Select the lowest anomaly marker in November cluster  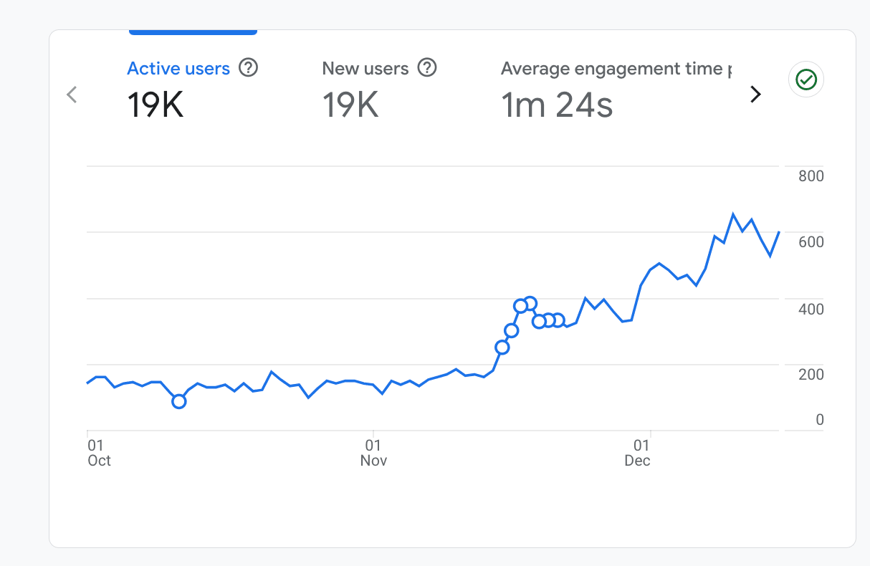click(502, 347)
